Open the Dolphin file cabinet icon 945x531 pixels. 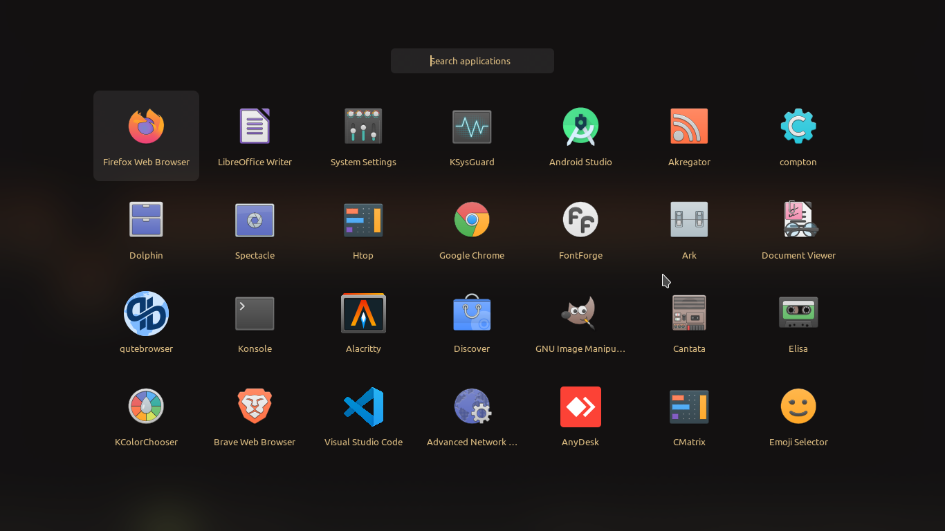(146, 220)
